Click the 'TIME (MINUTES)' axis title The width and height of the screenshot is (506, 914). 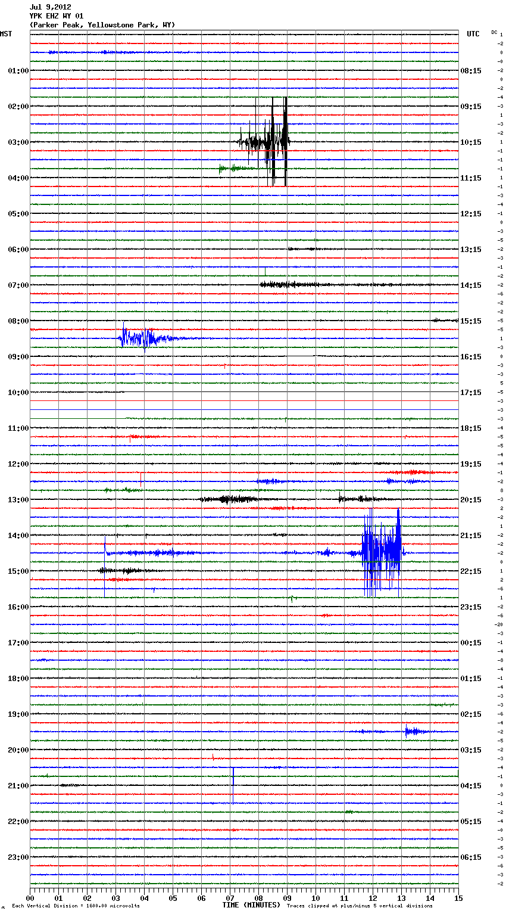click(x=251, y=905)
